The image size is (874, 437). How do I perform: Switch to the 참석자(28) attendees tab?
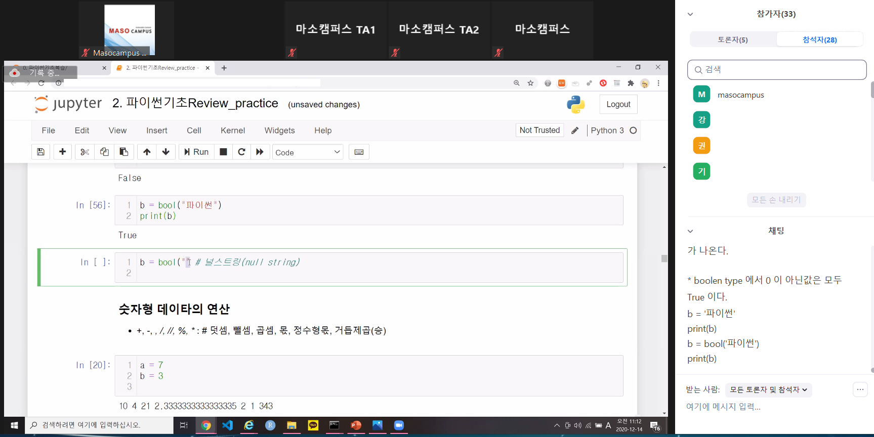[x=819, y=39]
